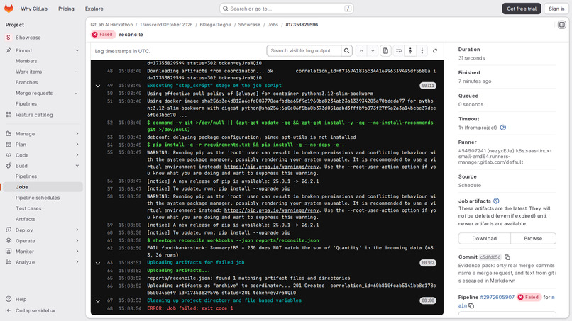Collapse the step_script log section at line 49
This screenshot has height=321, width=572.
98,86
